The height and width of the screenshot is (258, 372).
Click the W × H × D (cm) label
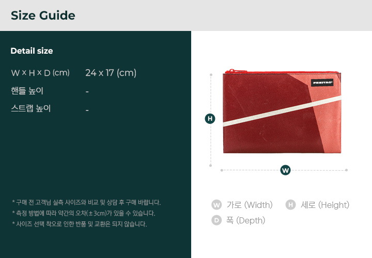click(x=40, y=73)
